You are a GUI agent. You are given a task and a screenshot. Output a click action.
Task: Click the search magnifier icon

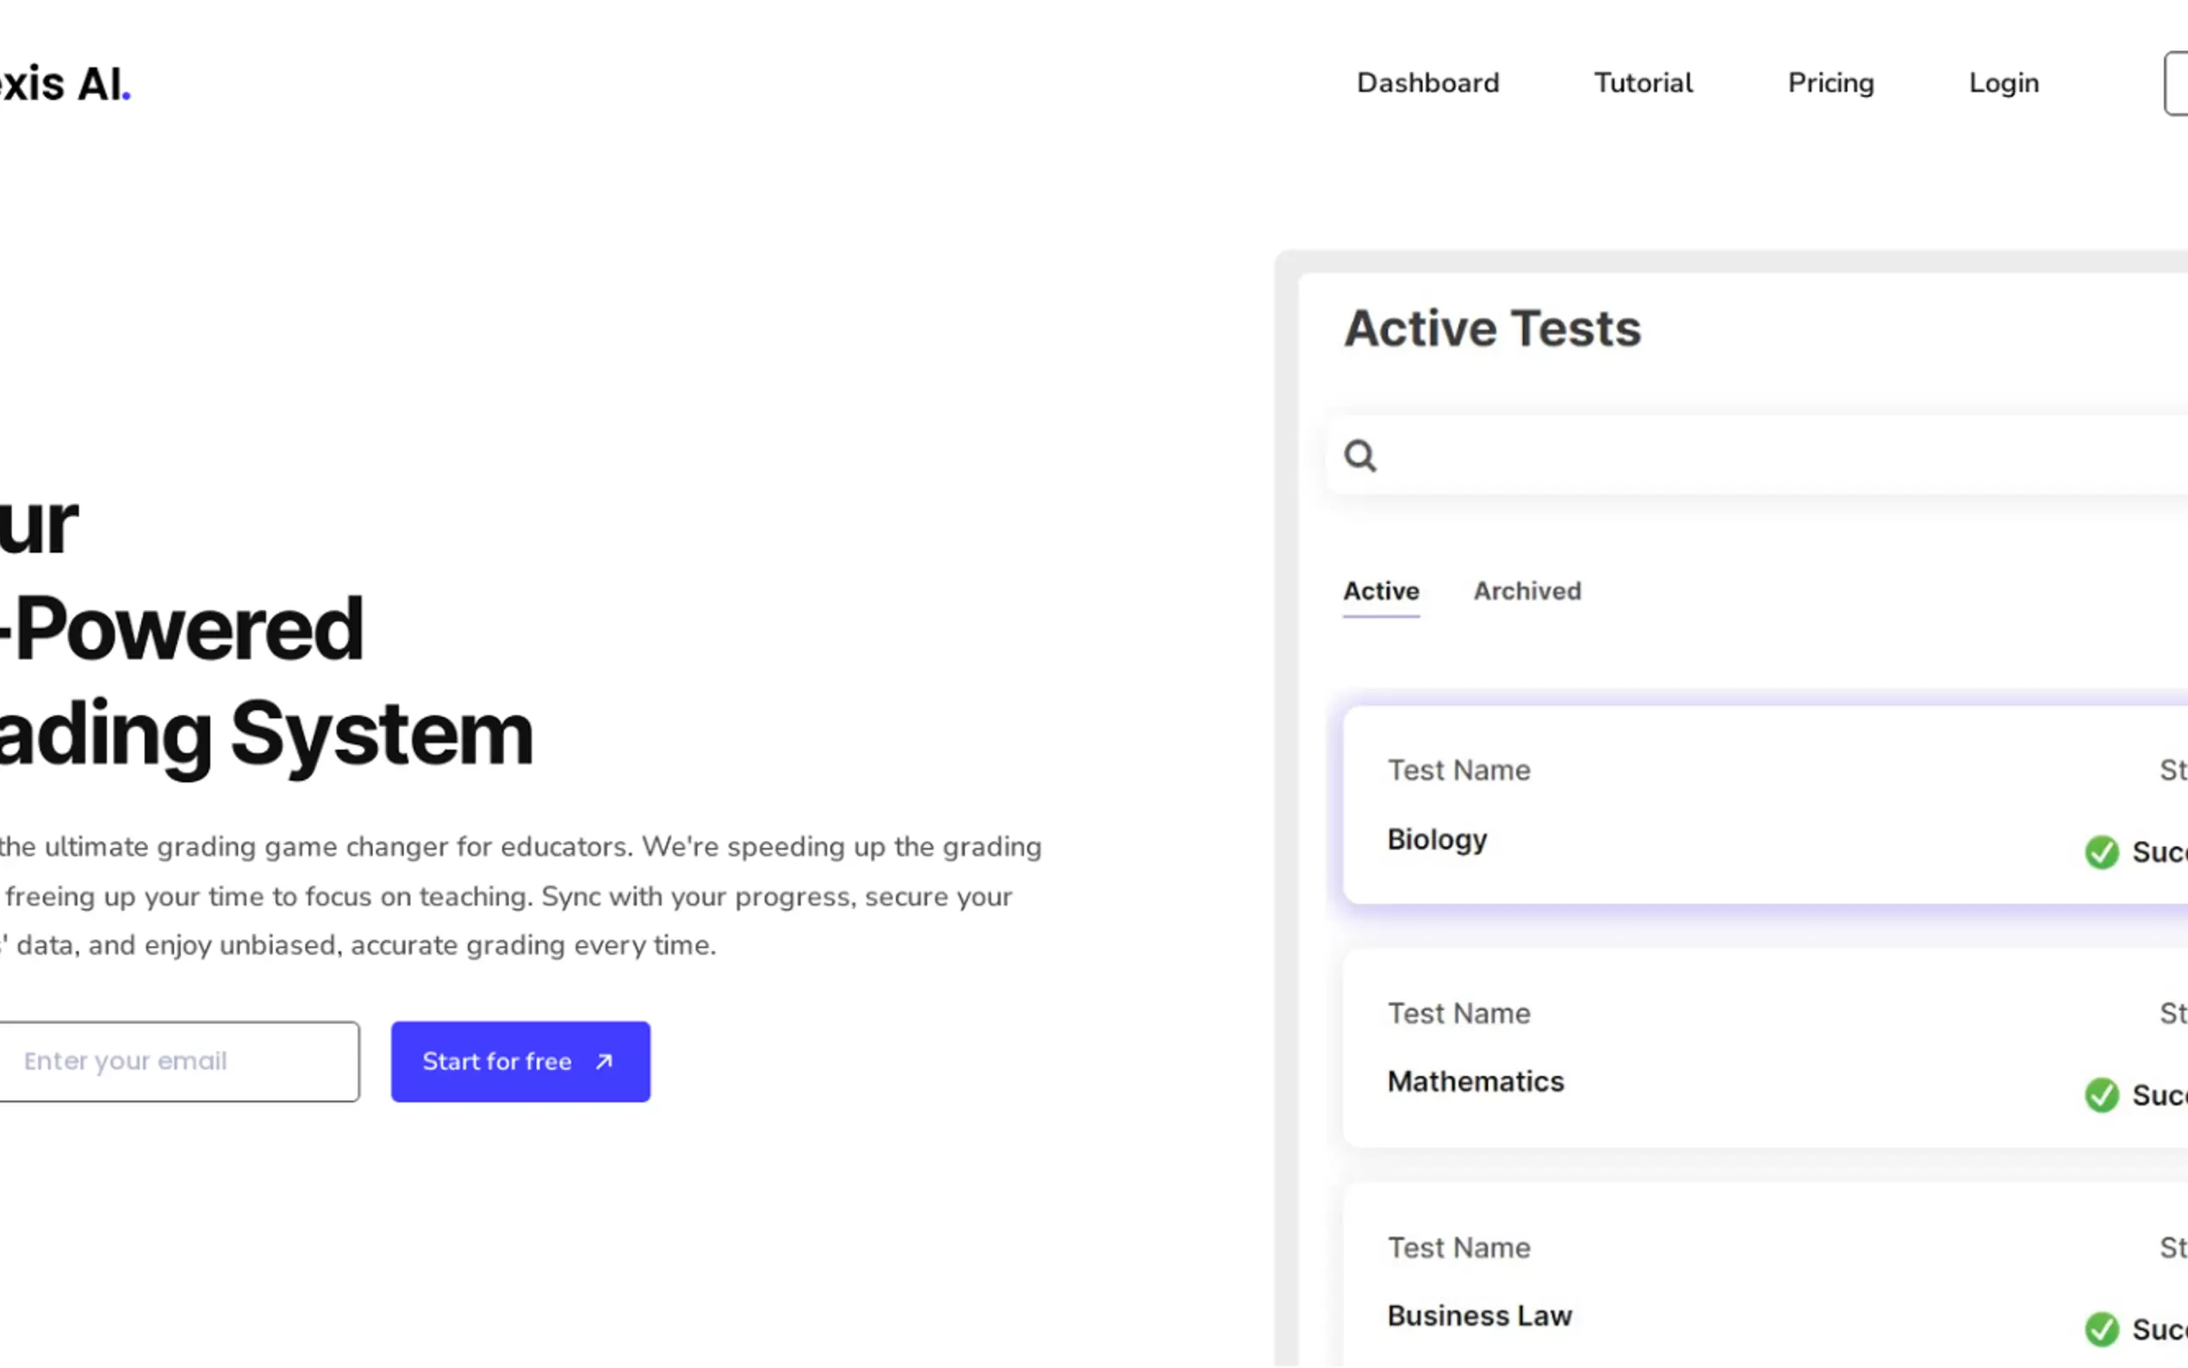(x=1359, y=456)
